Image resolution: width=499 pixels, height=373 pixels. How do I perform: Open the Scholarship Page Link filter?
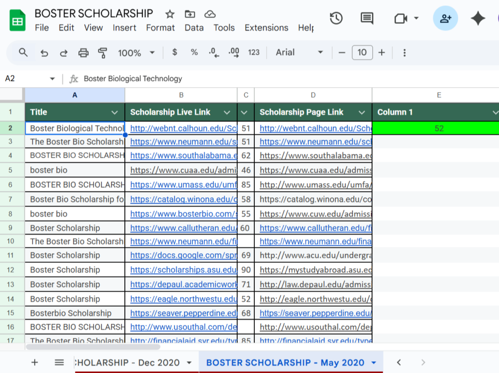(362, 112)
